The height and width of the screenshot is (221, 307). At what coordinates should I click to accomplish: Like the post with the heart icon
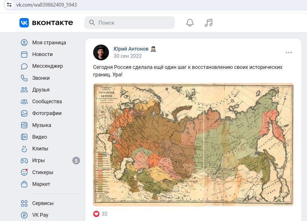pos(96,214)
